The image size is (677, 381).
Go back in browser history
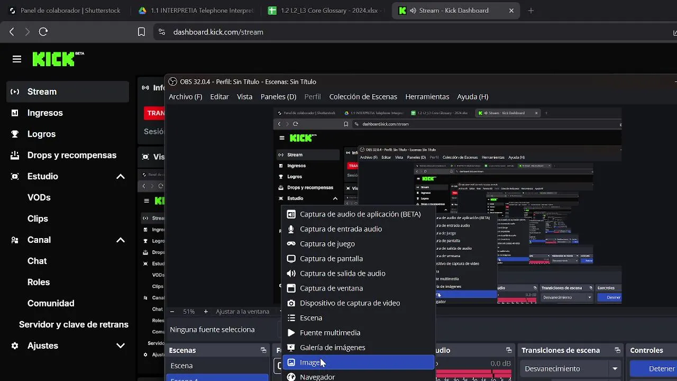coord(12,32)
